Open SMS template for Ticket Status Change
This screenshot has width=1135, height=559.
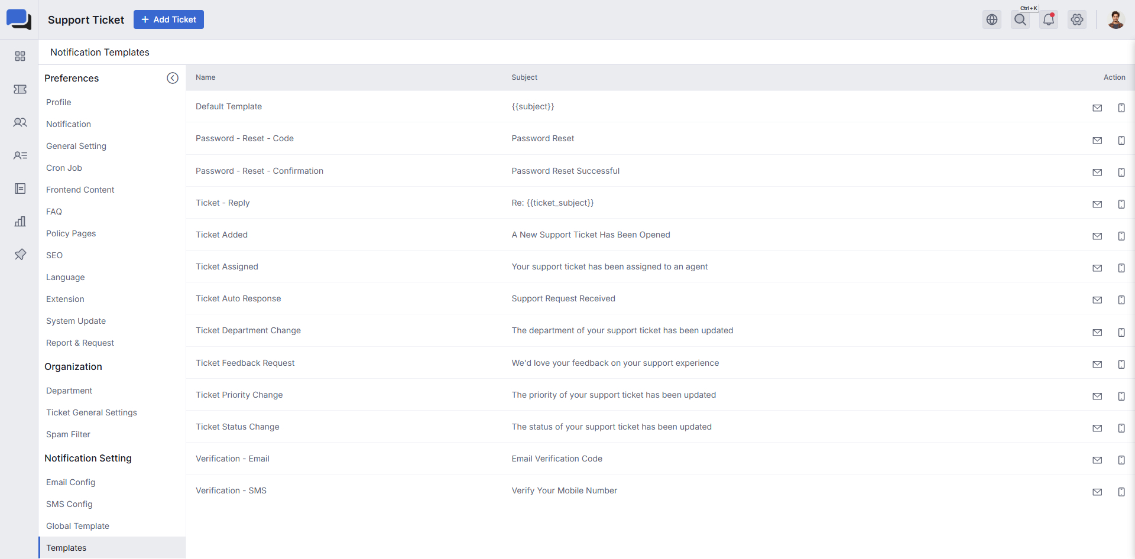point(1121,428)
